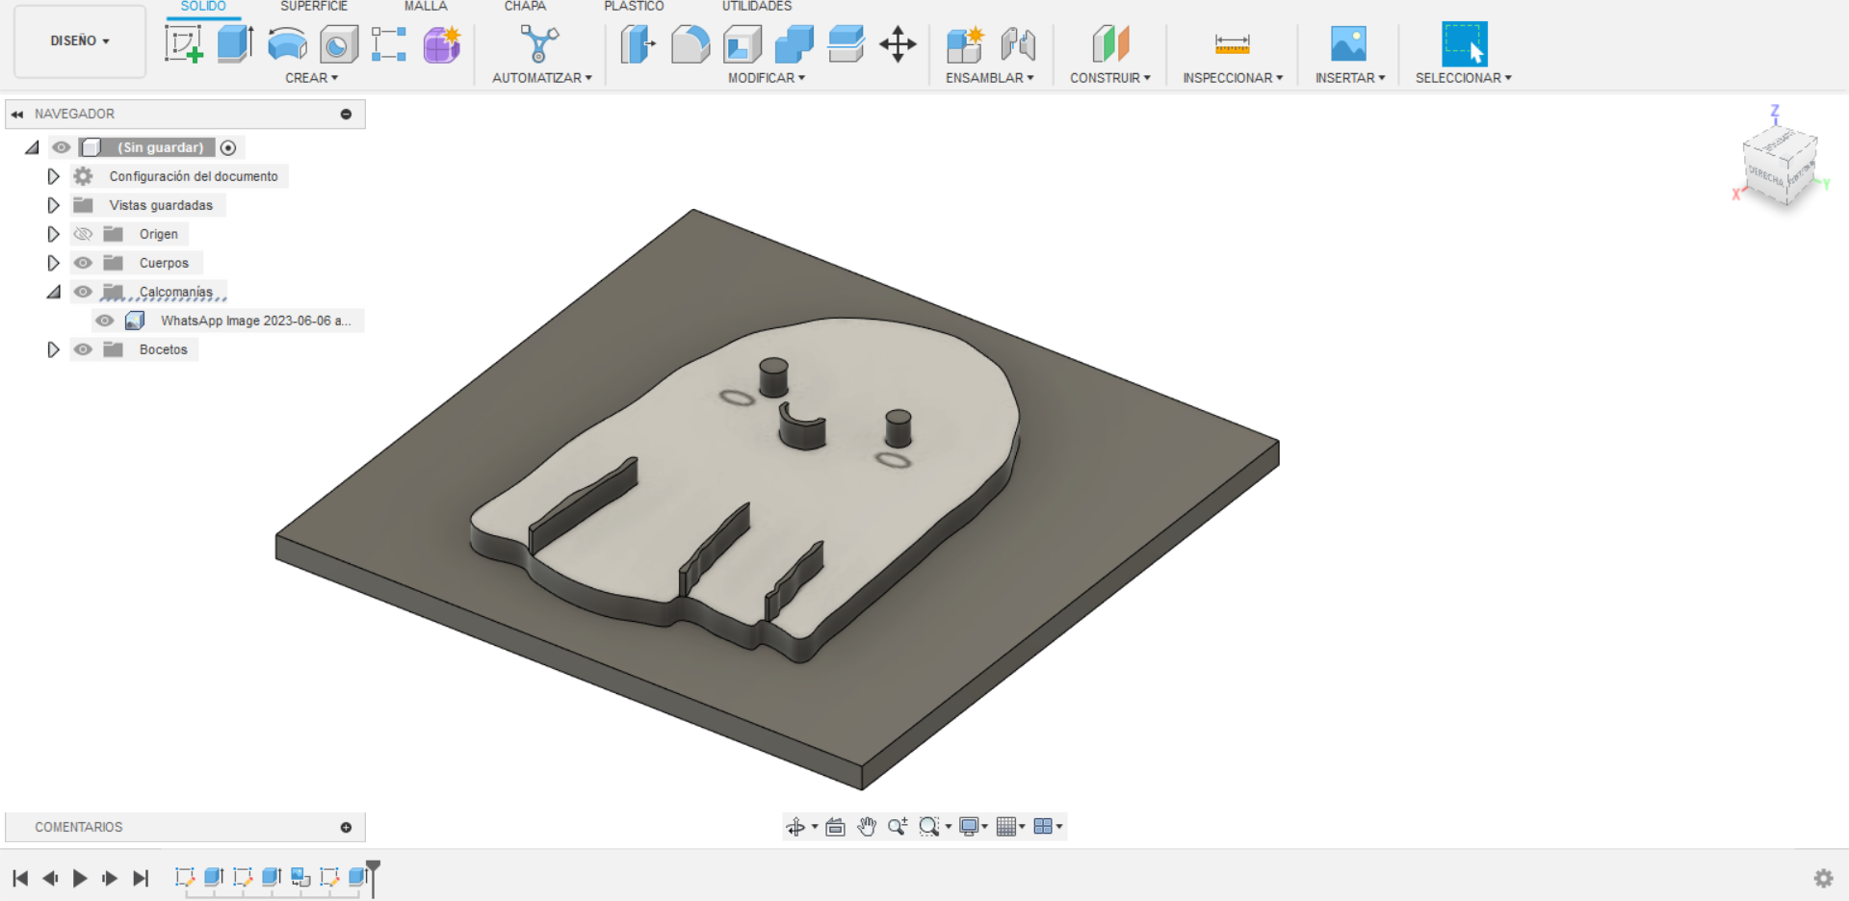
Task: Expand the Cuerpos node
Action: (x=54, y=263)
